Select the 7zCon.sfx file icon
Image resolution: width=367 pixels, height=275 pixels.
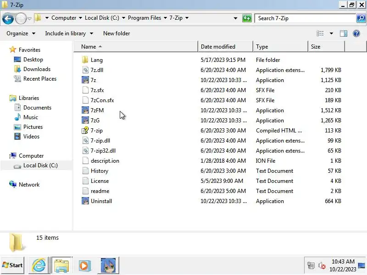(85, 100)
